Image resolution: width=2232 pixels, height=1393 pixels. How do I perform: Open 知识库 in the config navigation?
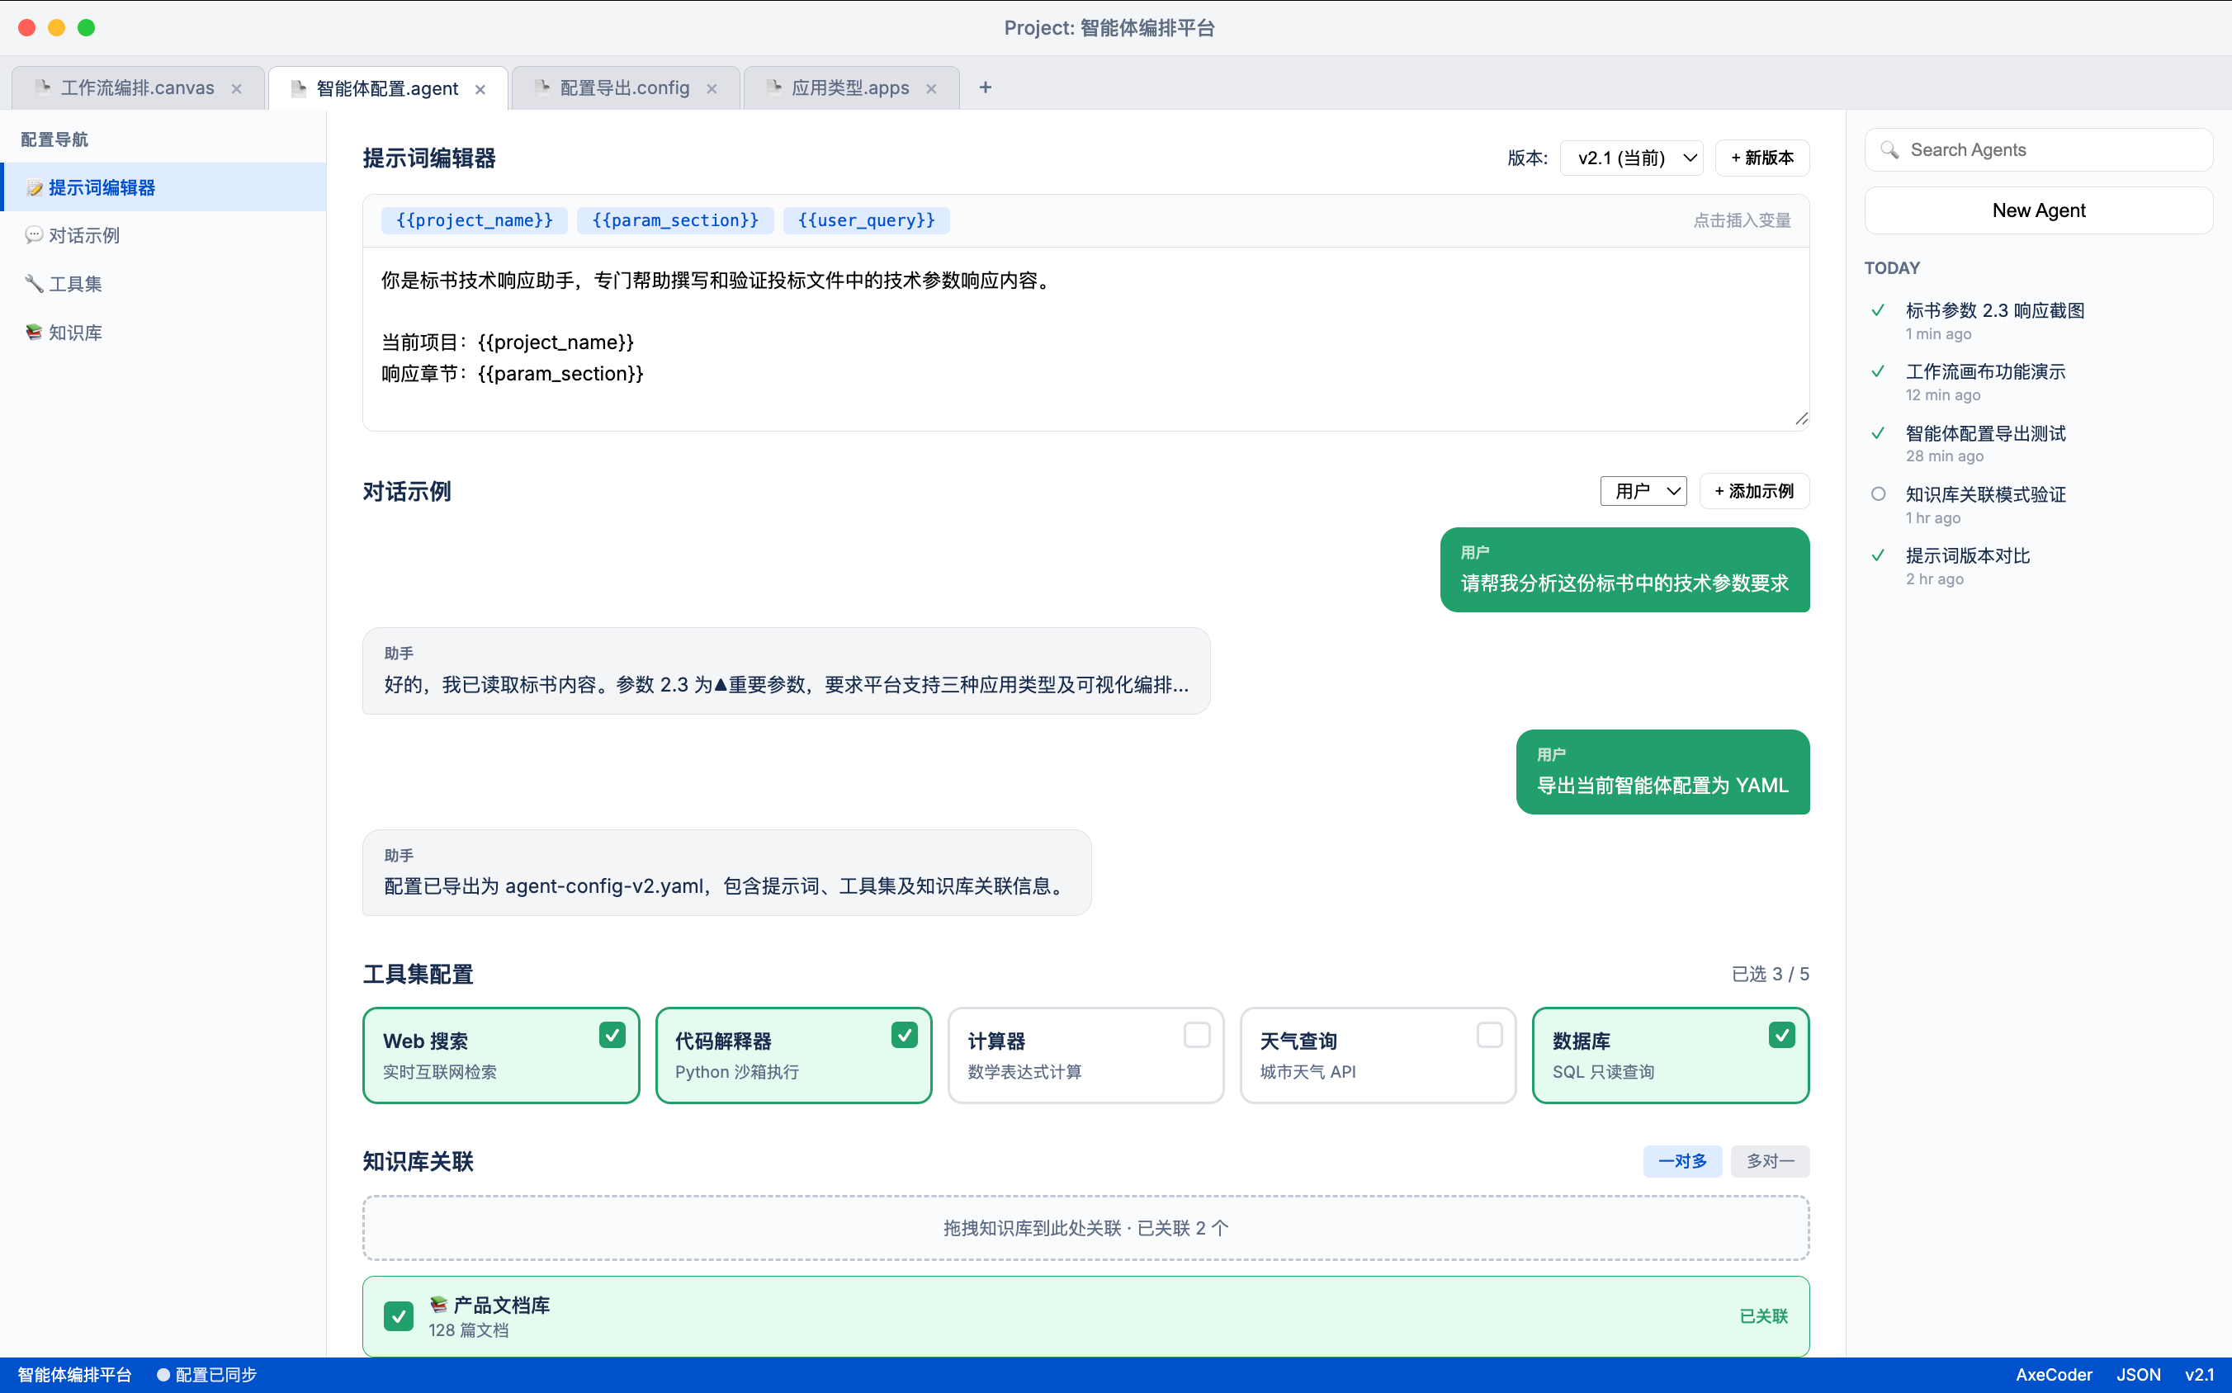tap(164, 333)
